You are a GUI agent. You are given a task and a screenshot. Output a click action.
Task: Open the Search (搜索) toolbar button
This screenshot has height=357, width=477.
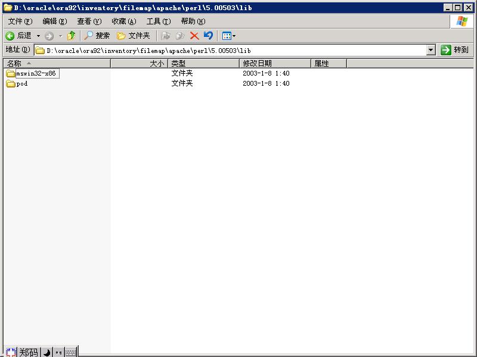tap(97, 36)
